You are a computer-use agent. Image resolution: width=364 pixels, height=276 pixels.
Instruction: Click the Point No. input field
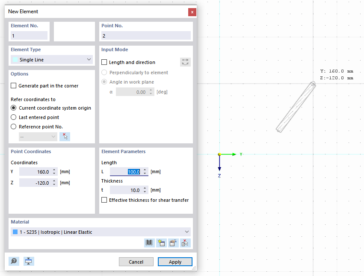[x=146, y=36]
